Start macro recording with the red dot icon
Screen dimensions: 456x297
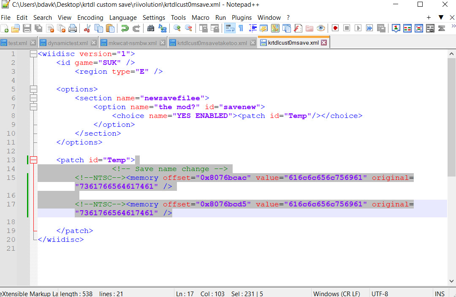335,28
